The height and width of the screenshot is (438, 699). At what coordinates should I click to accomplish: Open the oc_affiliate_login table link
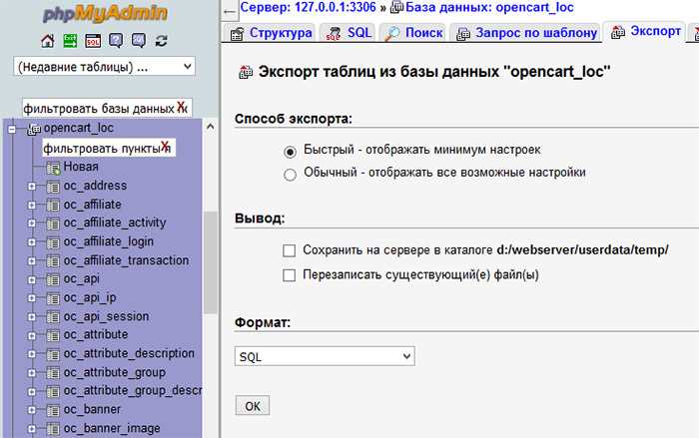click(x=108, y=241)
